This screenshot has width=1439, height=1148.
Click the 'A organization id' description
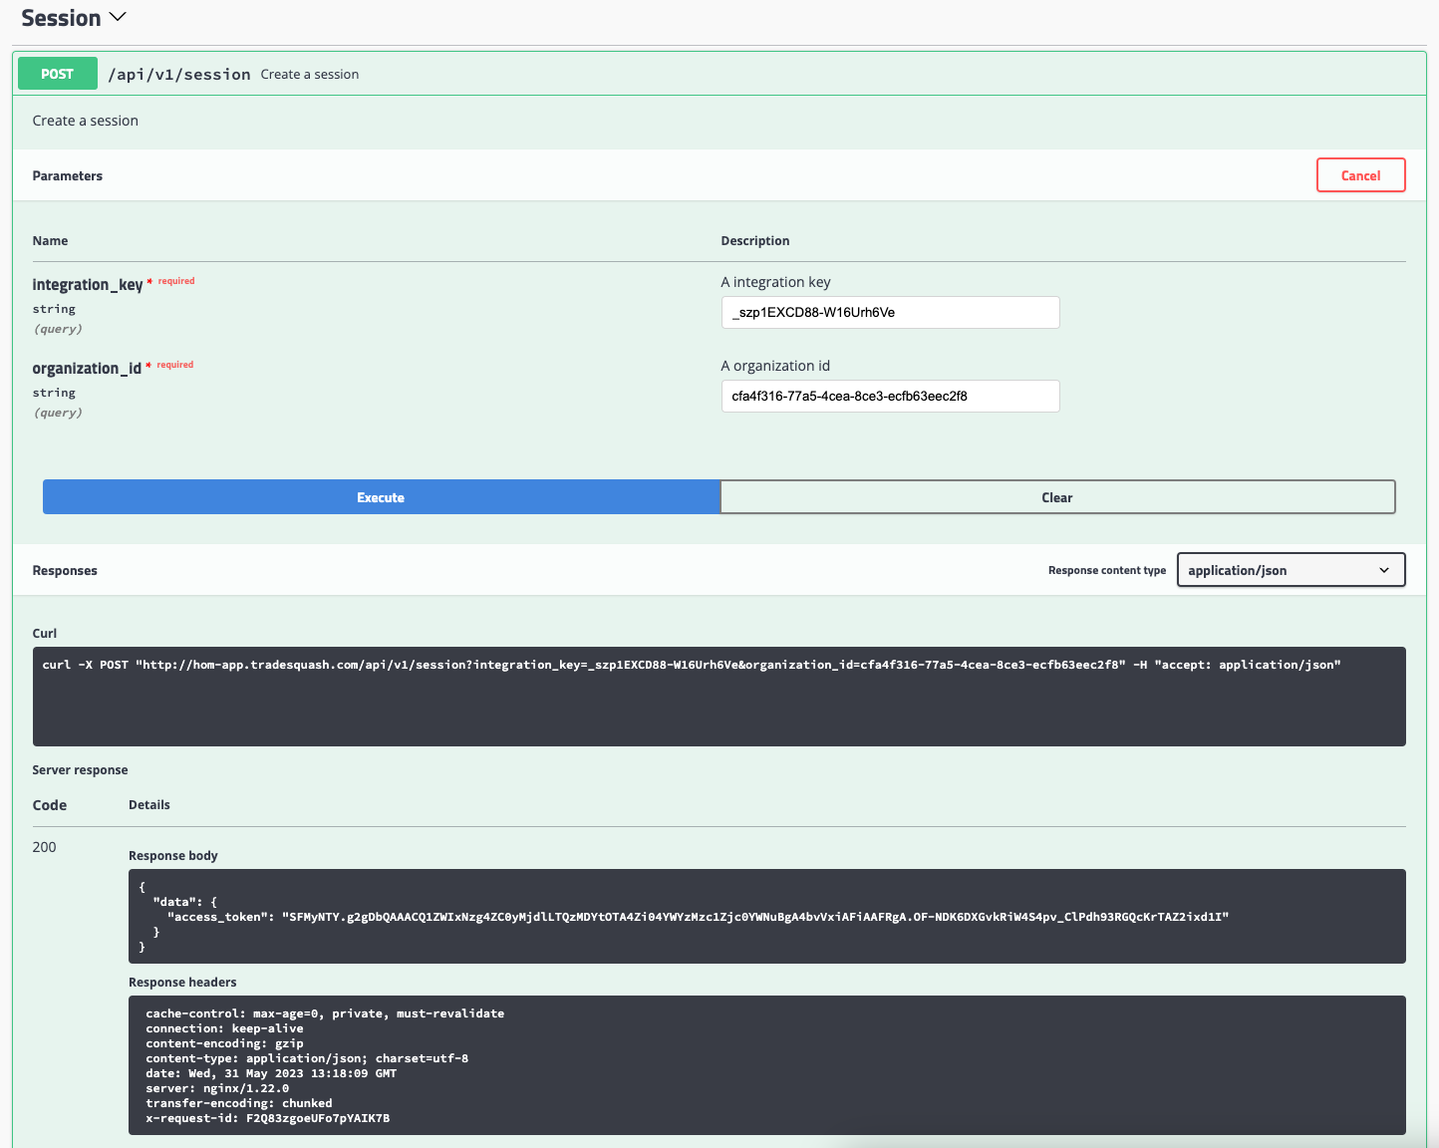[775, 366]
